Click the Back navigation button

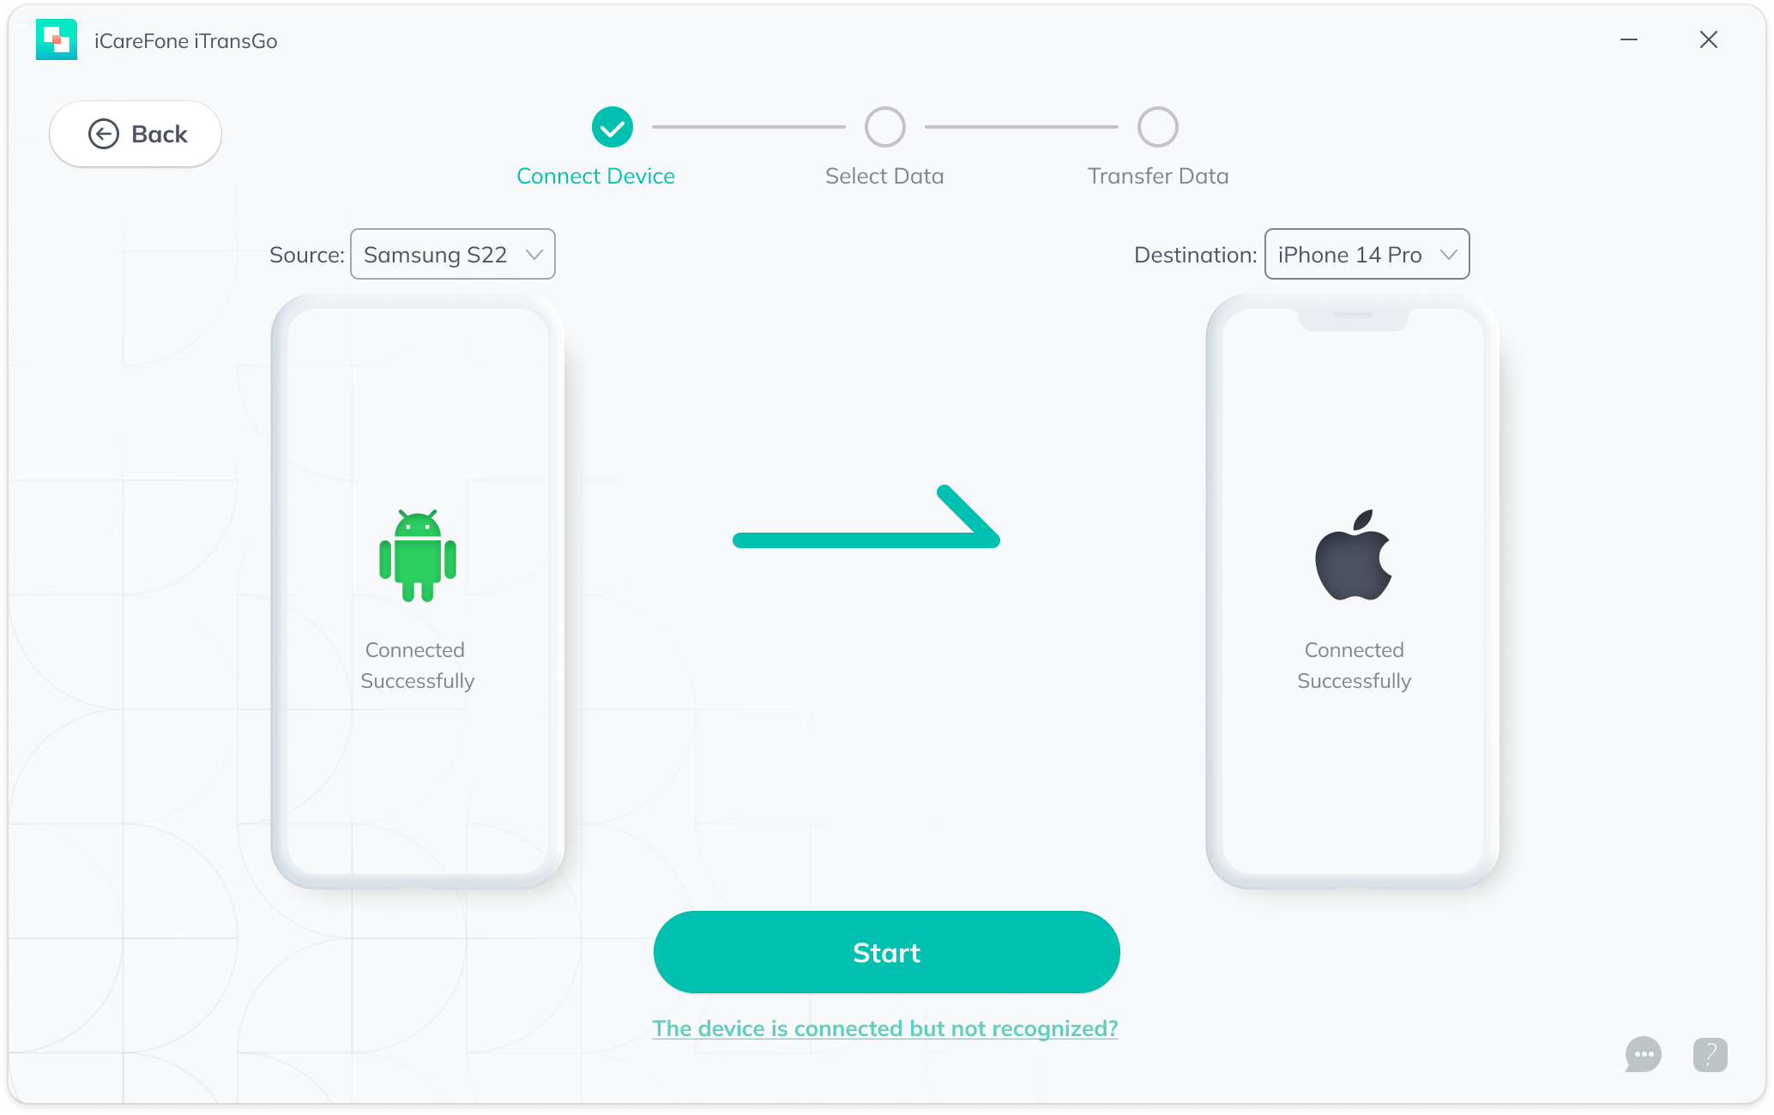(137, 132)
